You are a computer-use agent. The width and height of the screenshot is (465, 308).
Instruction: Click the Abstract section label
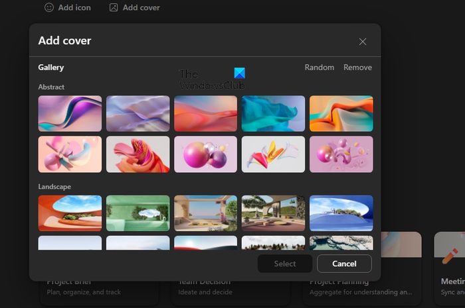(51, 87)
